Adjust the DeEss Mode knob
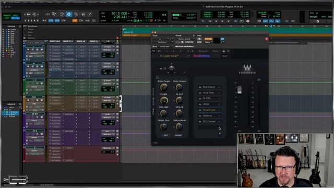This screenshot has width=334, height=188. (179, 126)
